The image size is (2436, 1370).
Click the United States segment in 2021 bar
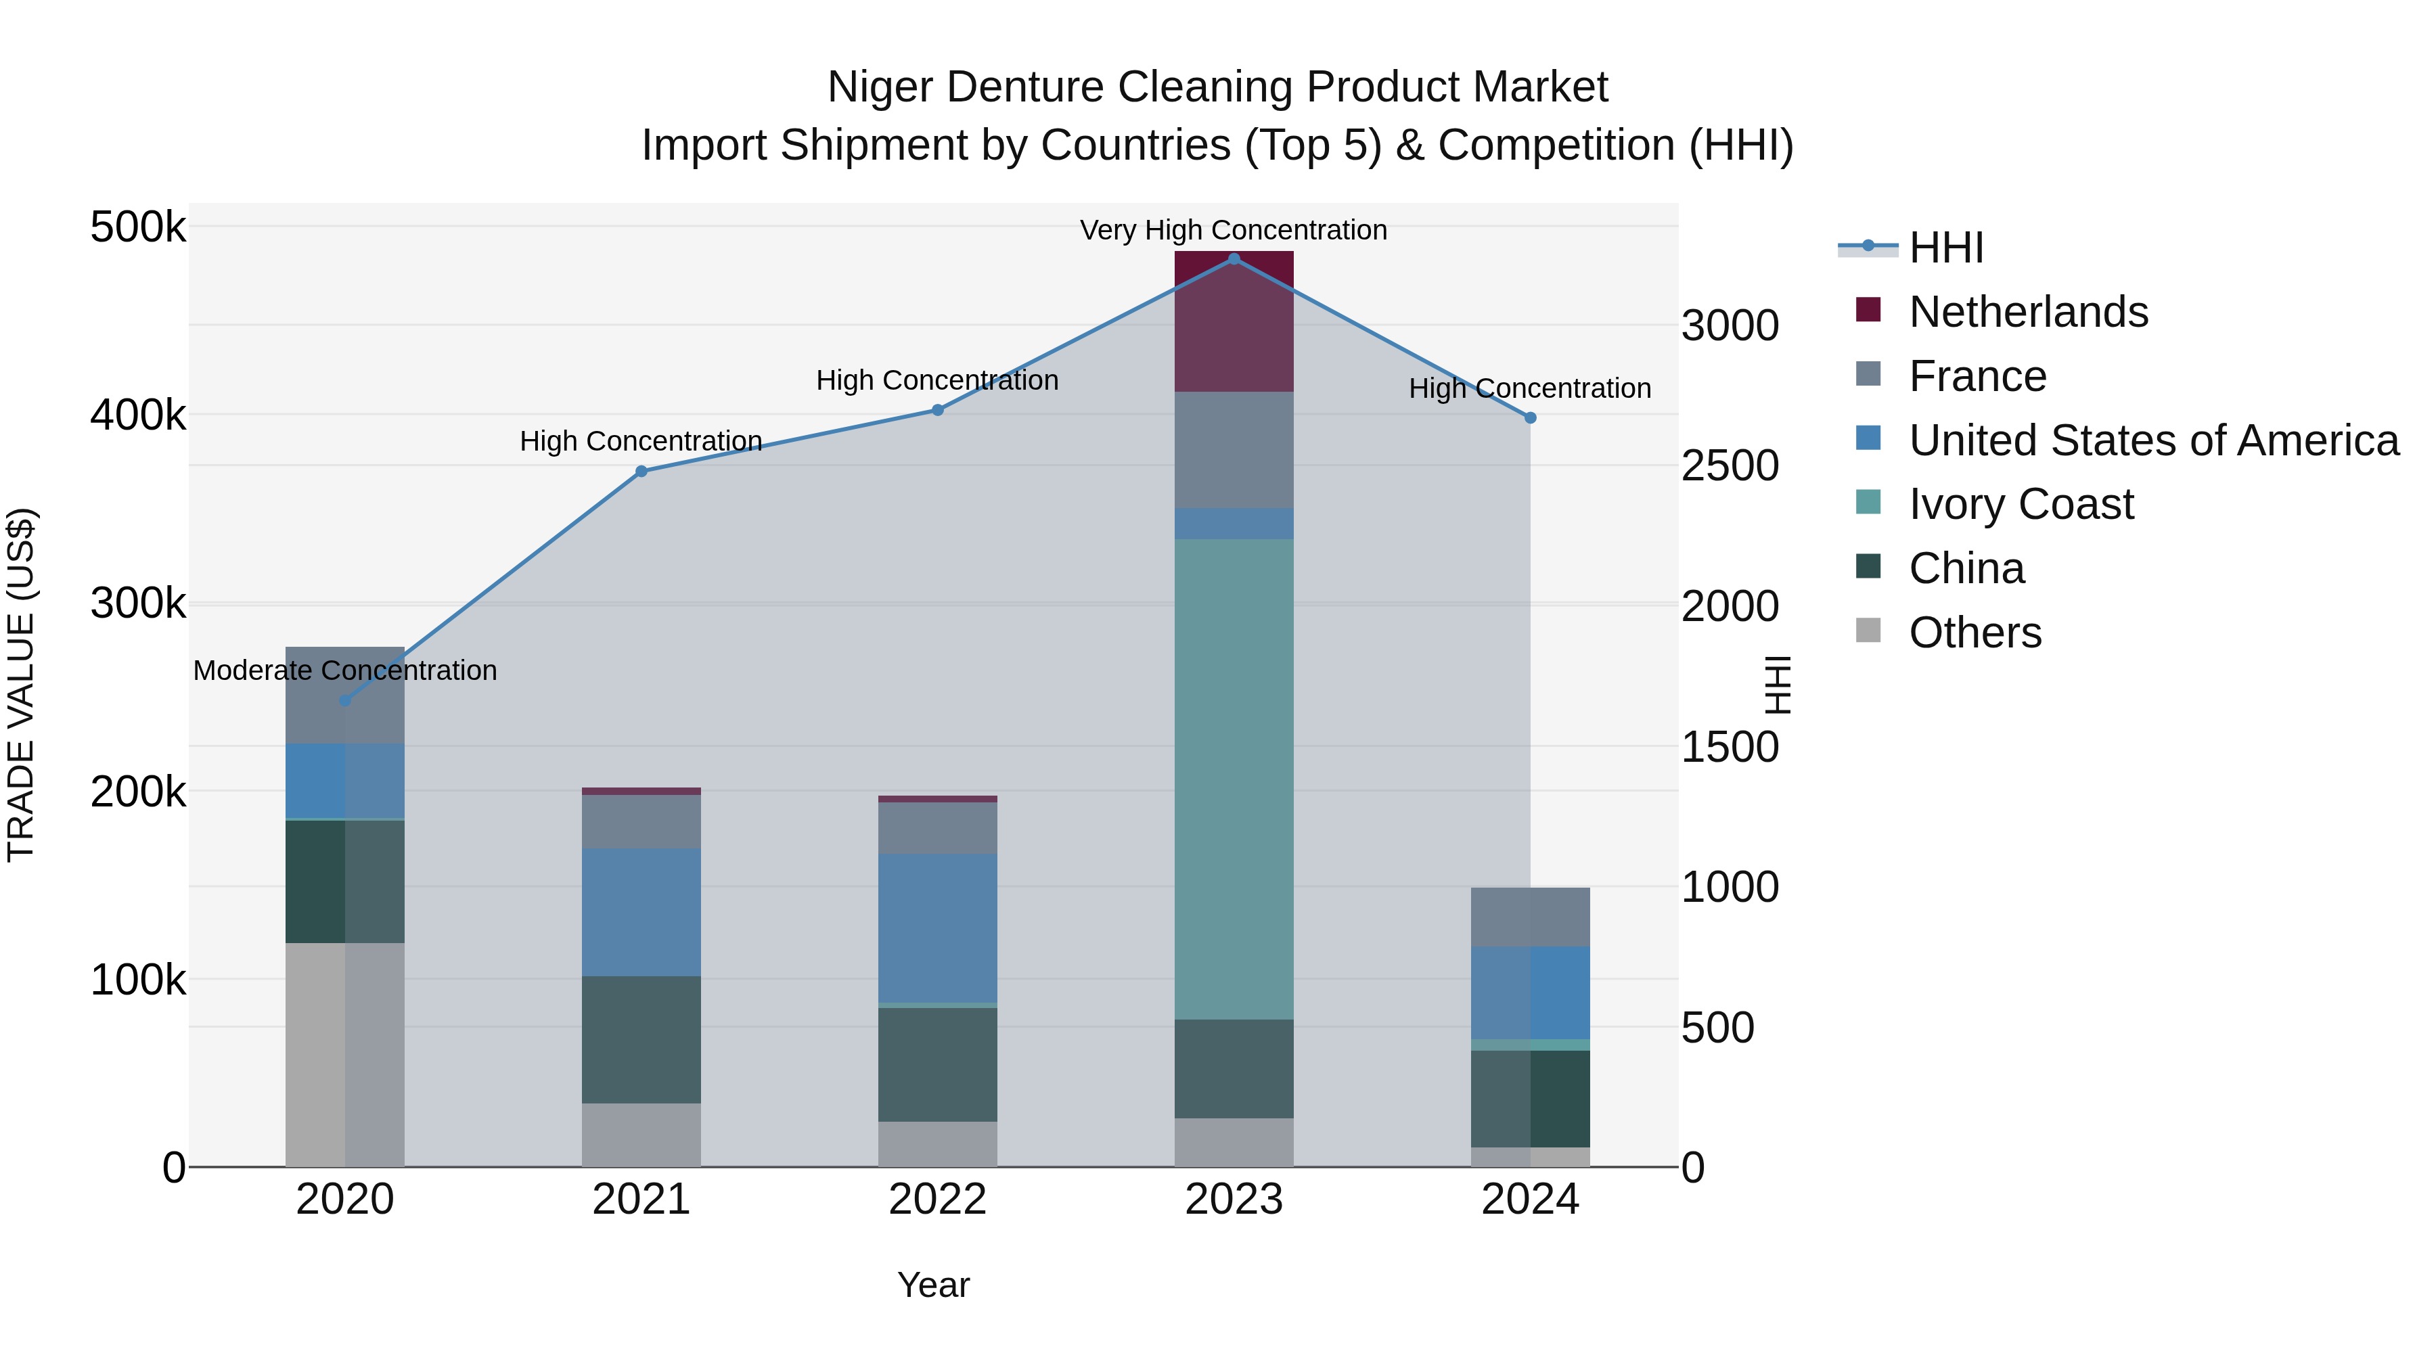(641, 913)
